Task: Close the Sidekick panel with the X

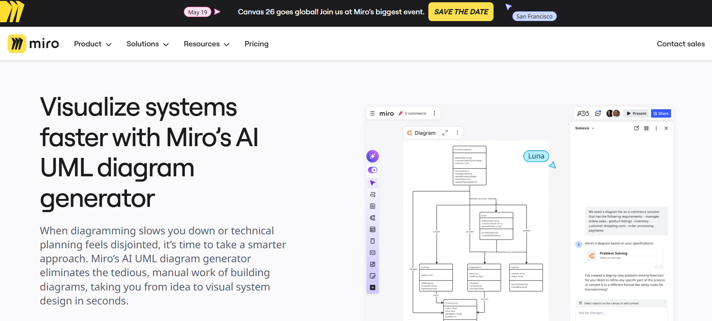Action: click(x=666, y=128)
